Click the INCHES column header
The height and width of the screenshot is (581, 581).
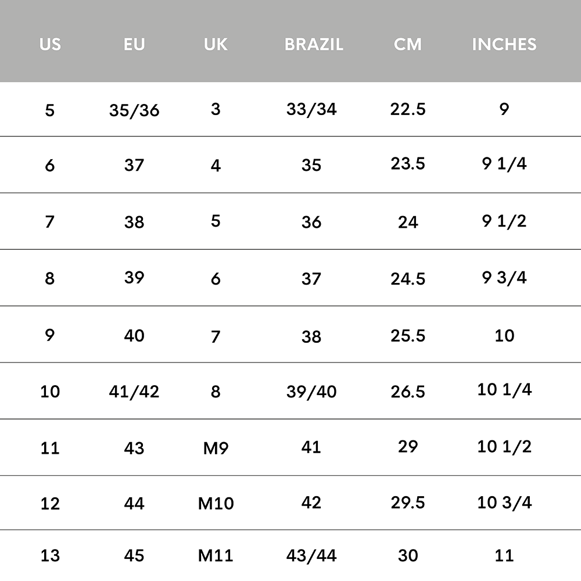point(504,45)
